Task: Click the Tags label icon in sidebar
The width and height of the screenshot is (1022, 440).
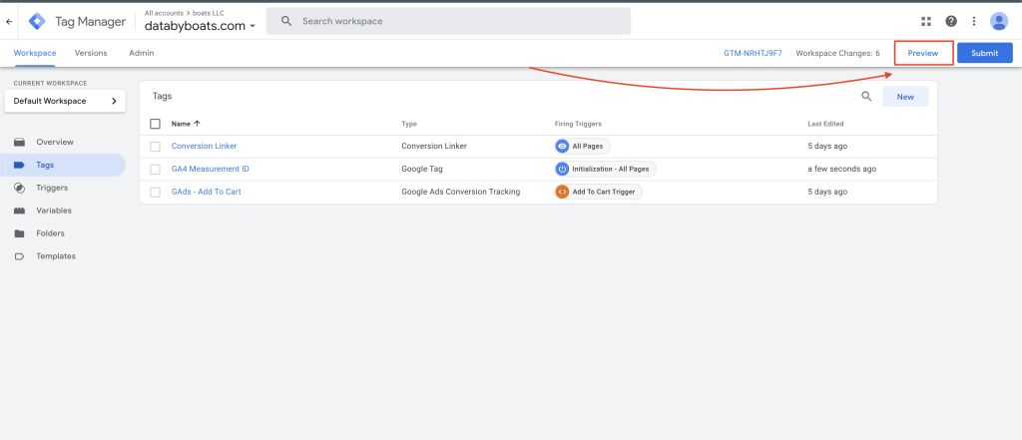Action: click(20, 165)
